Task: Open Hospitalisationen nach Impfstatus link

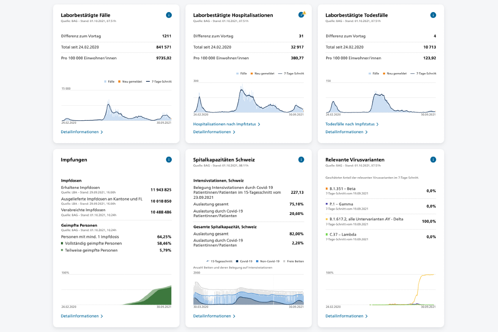Action: click(227, 124)
